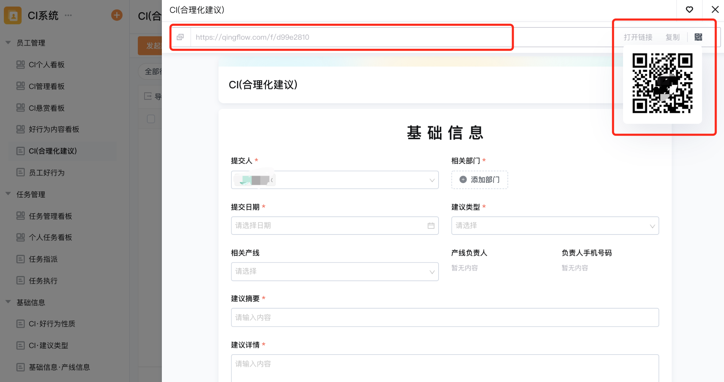Click the 建议详情 text area

(445, 368)
